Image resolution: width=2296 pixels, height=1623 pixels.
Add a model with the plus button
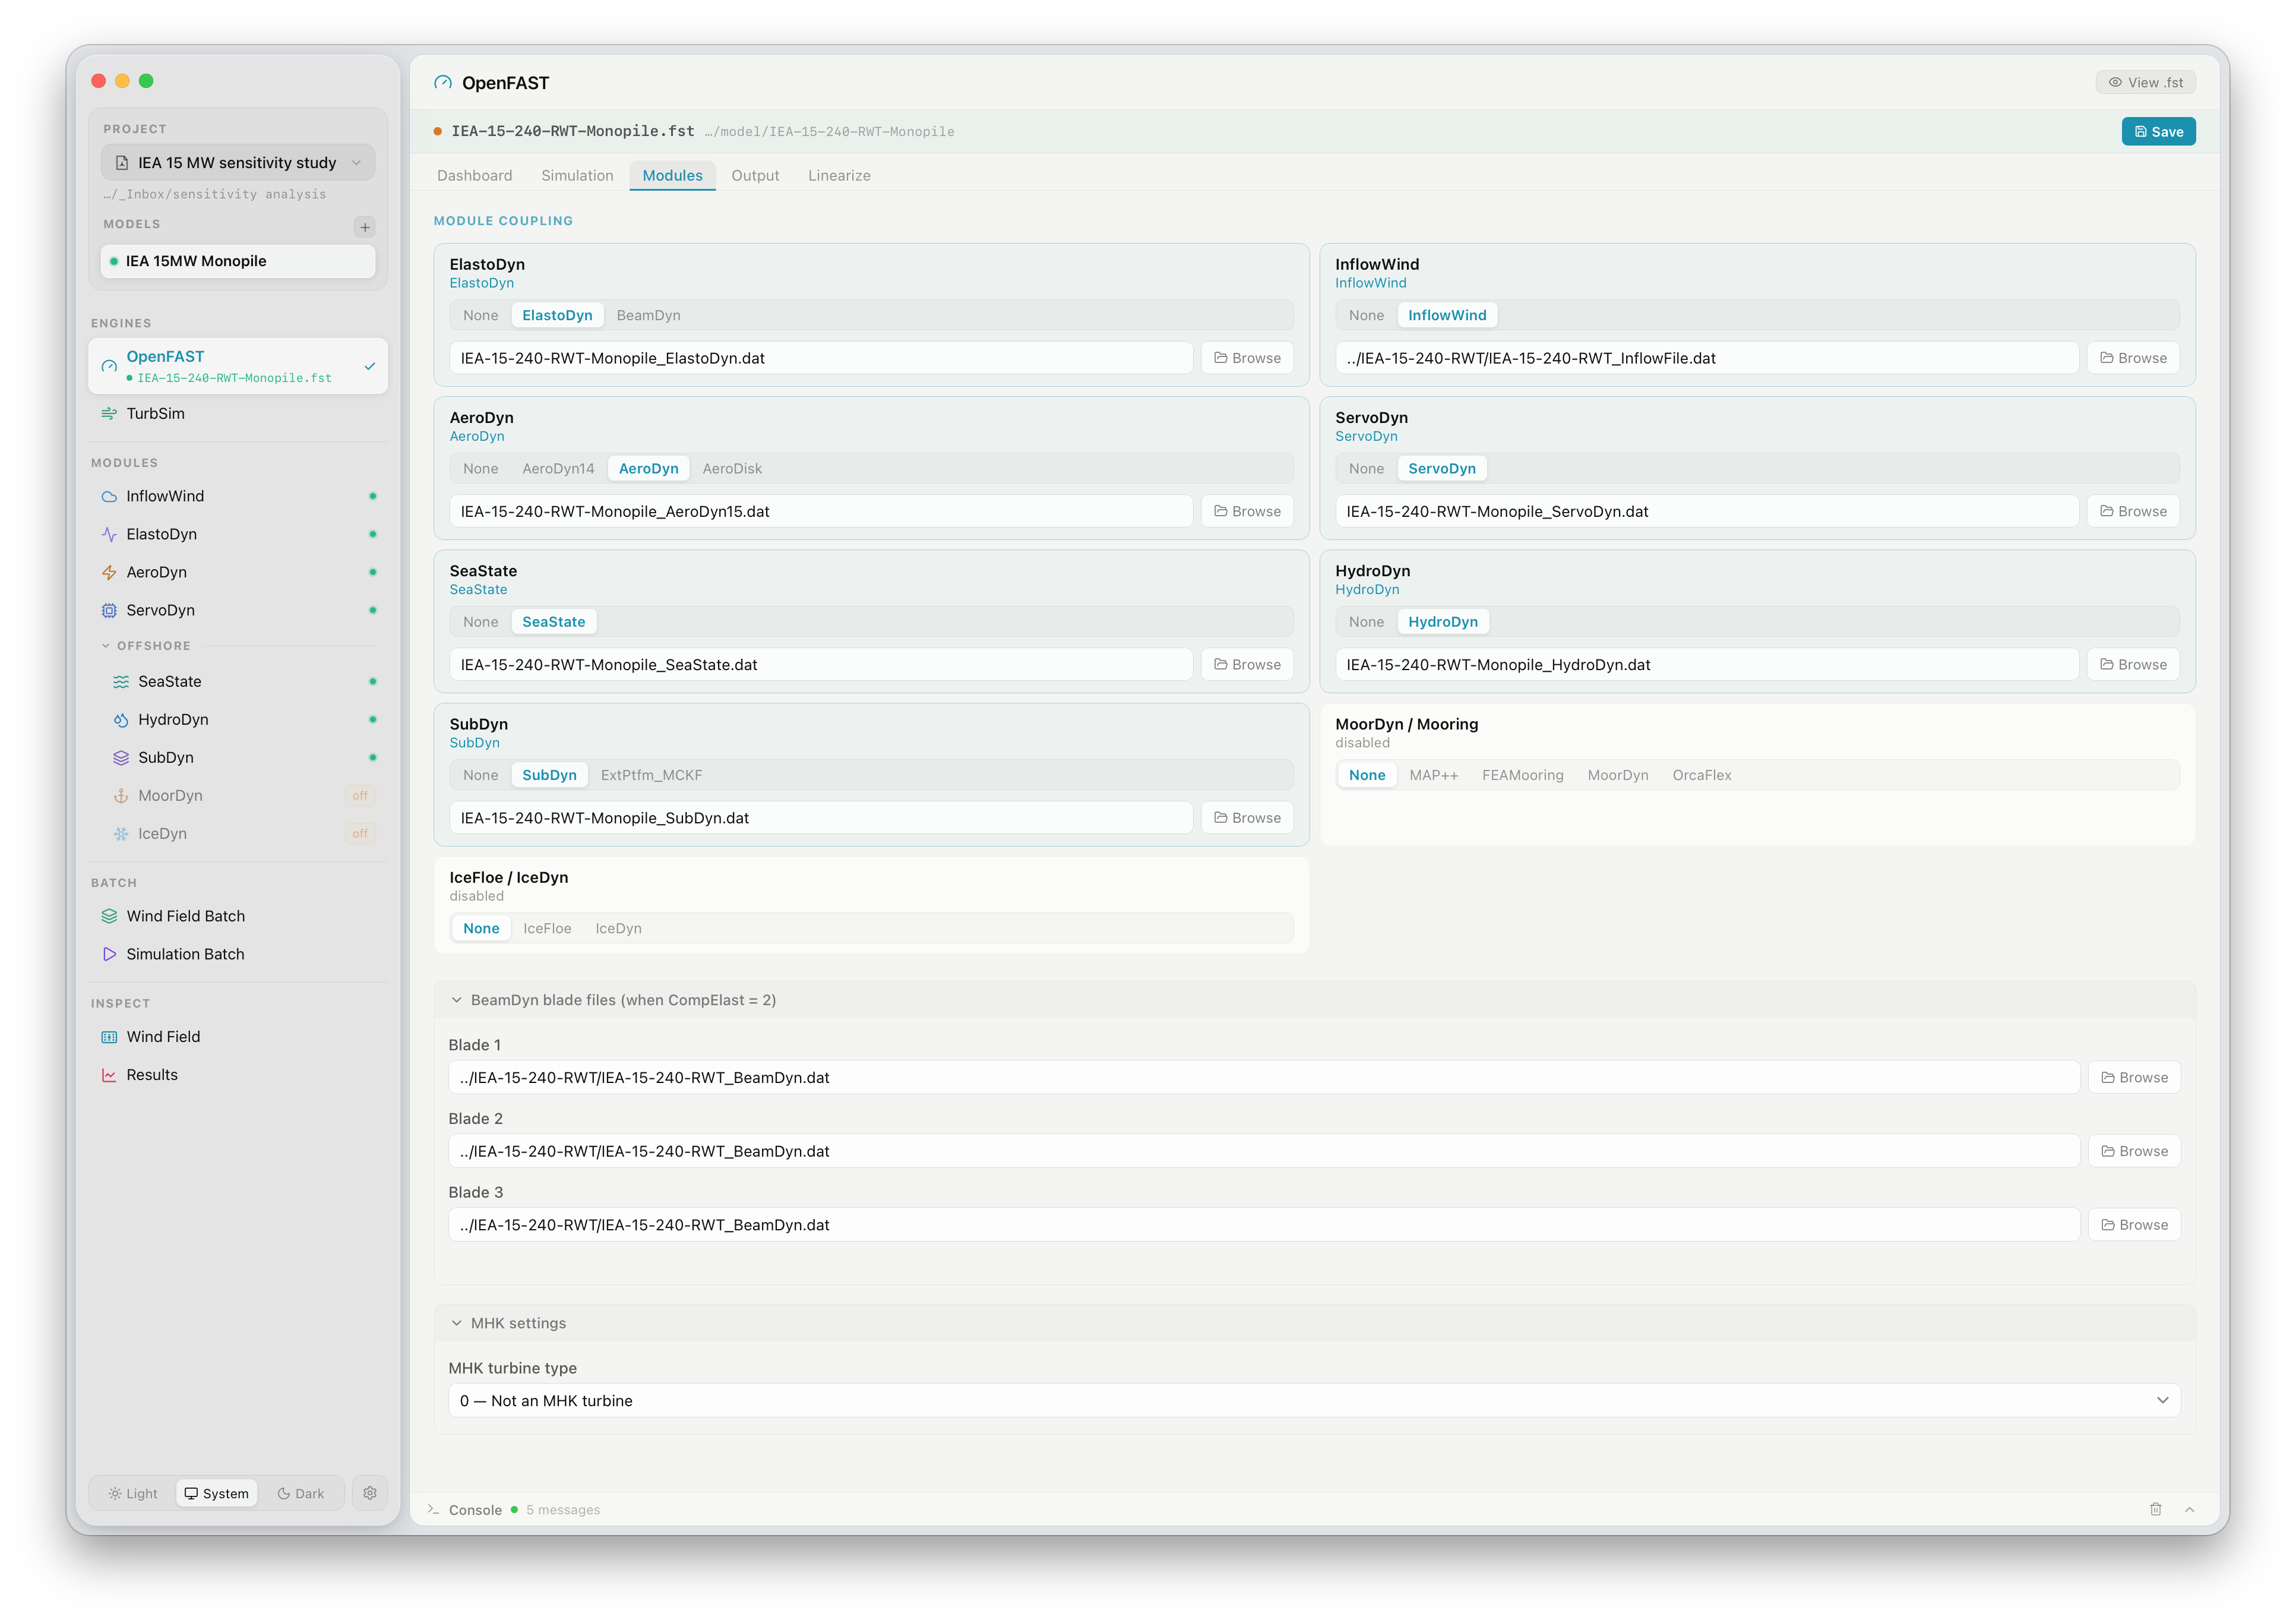(365, 227)
